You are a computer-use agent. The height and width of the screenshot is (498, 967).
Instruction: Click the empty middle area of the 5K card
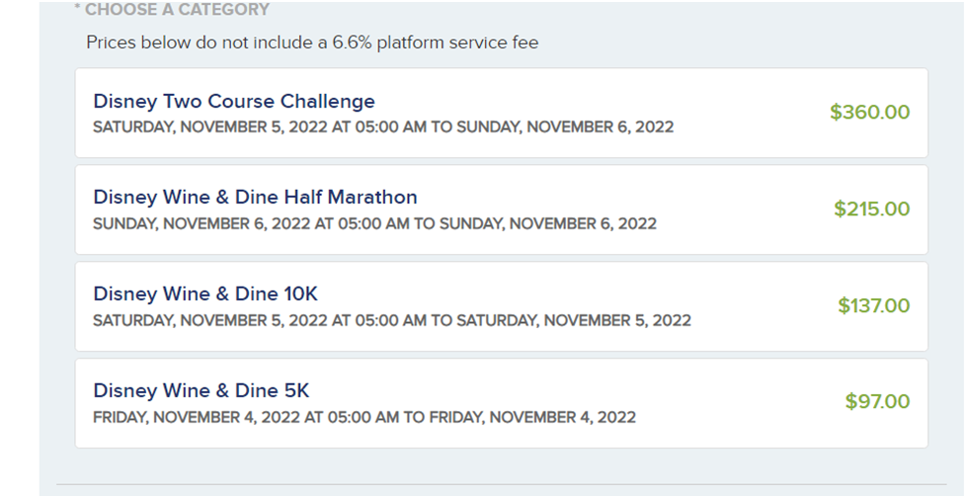coord(731,402)
